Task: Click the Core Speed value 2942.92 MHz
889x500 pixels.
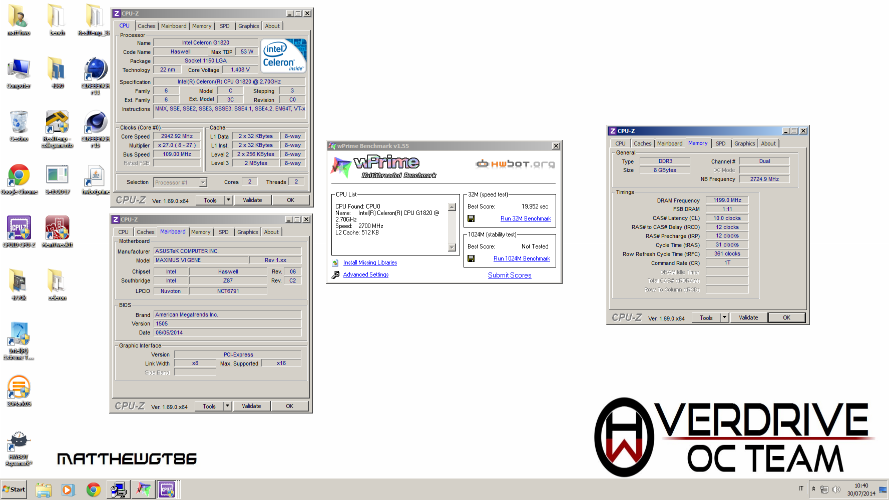Action: (x=177, y=136)
